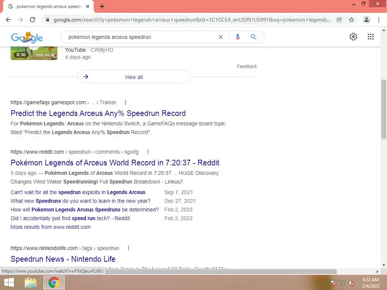Share this page from address bar
387x290 pixels.
point(339,20)
